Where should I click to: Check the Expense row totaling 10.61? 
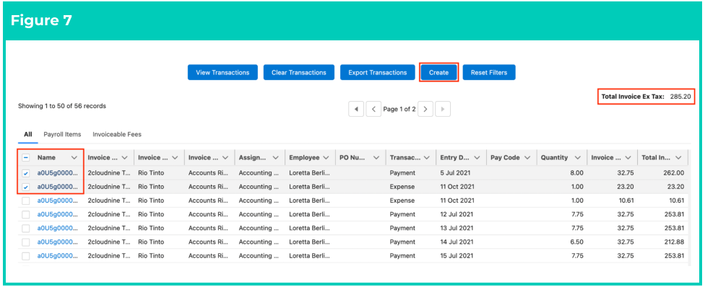coord(25,200)
